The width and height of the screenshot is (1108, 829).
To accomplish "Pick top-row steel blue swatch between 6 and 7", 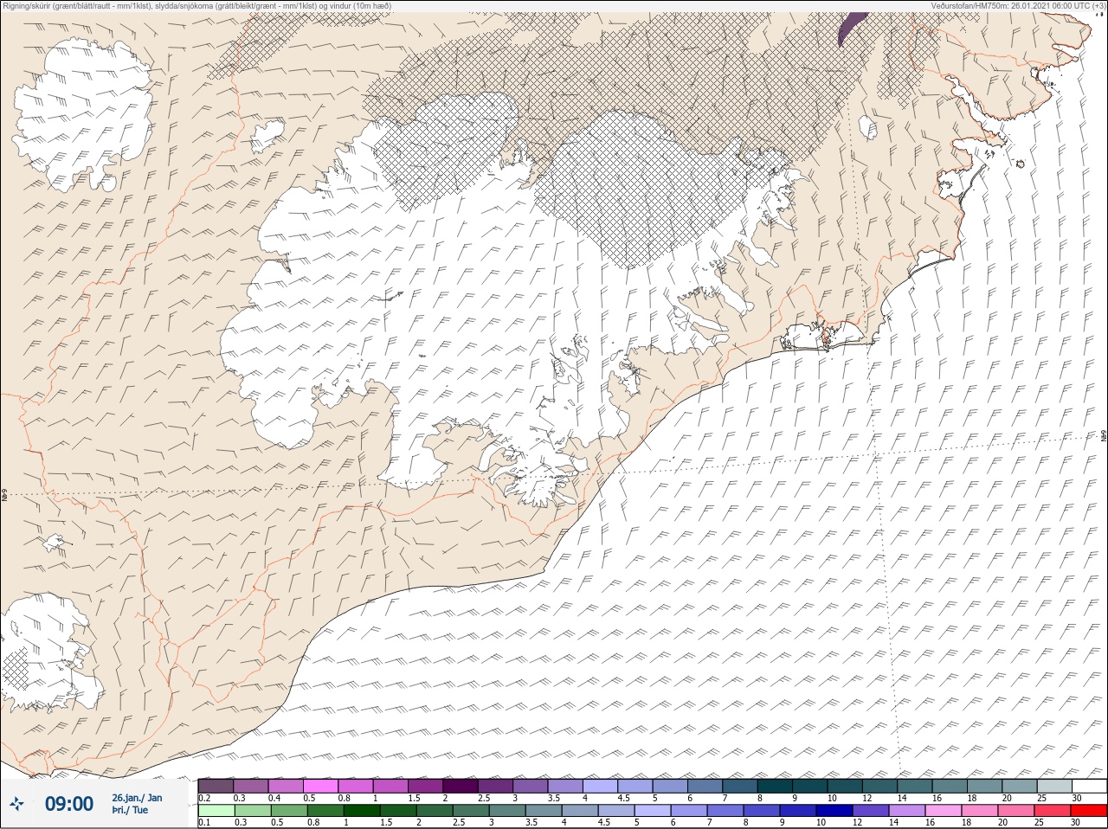I will [x=705, y=786].
